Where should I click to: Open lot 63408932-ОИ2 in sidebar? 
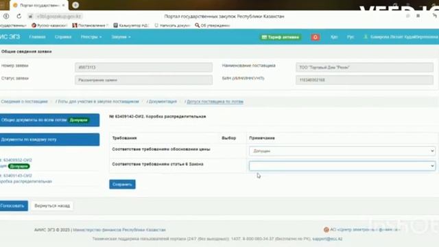17,160
